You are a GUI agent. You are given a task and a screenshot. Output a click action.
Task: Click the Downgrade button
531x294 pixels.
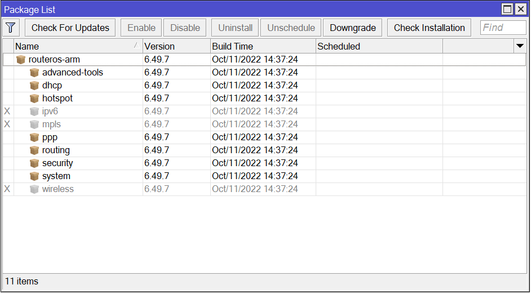(x=353, y=28)
